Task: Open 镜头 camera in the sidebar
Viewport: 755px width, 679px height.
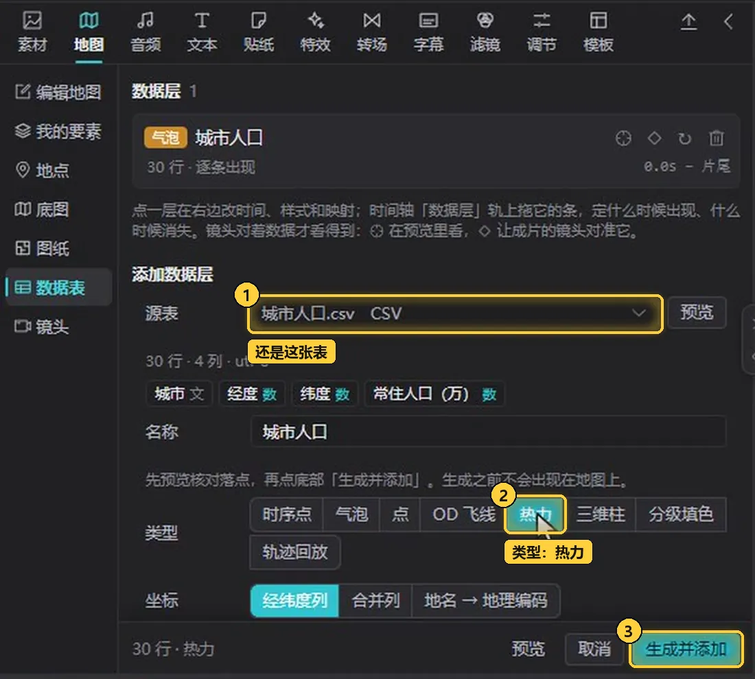Action: [x=58, y=326]
